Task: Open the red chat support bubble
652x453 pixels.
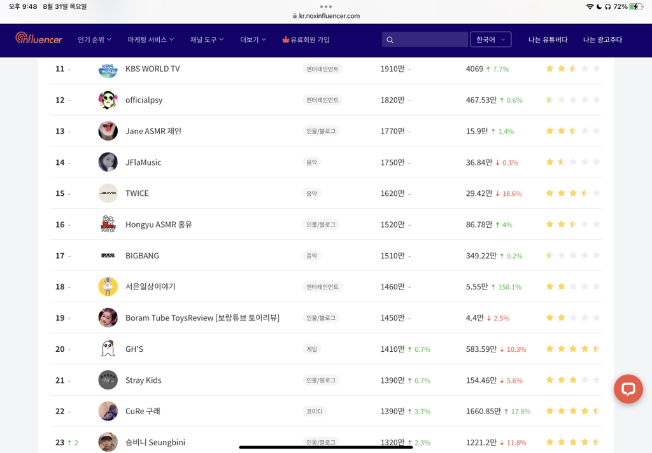Action: click(628, 389)
